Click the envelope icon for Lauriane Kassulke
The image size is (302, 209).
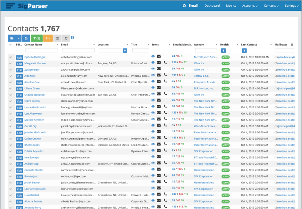point(159,188)
